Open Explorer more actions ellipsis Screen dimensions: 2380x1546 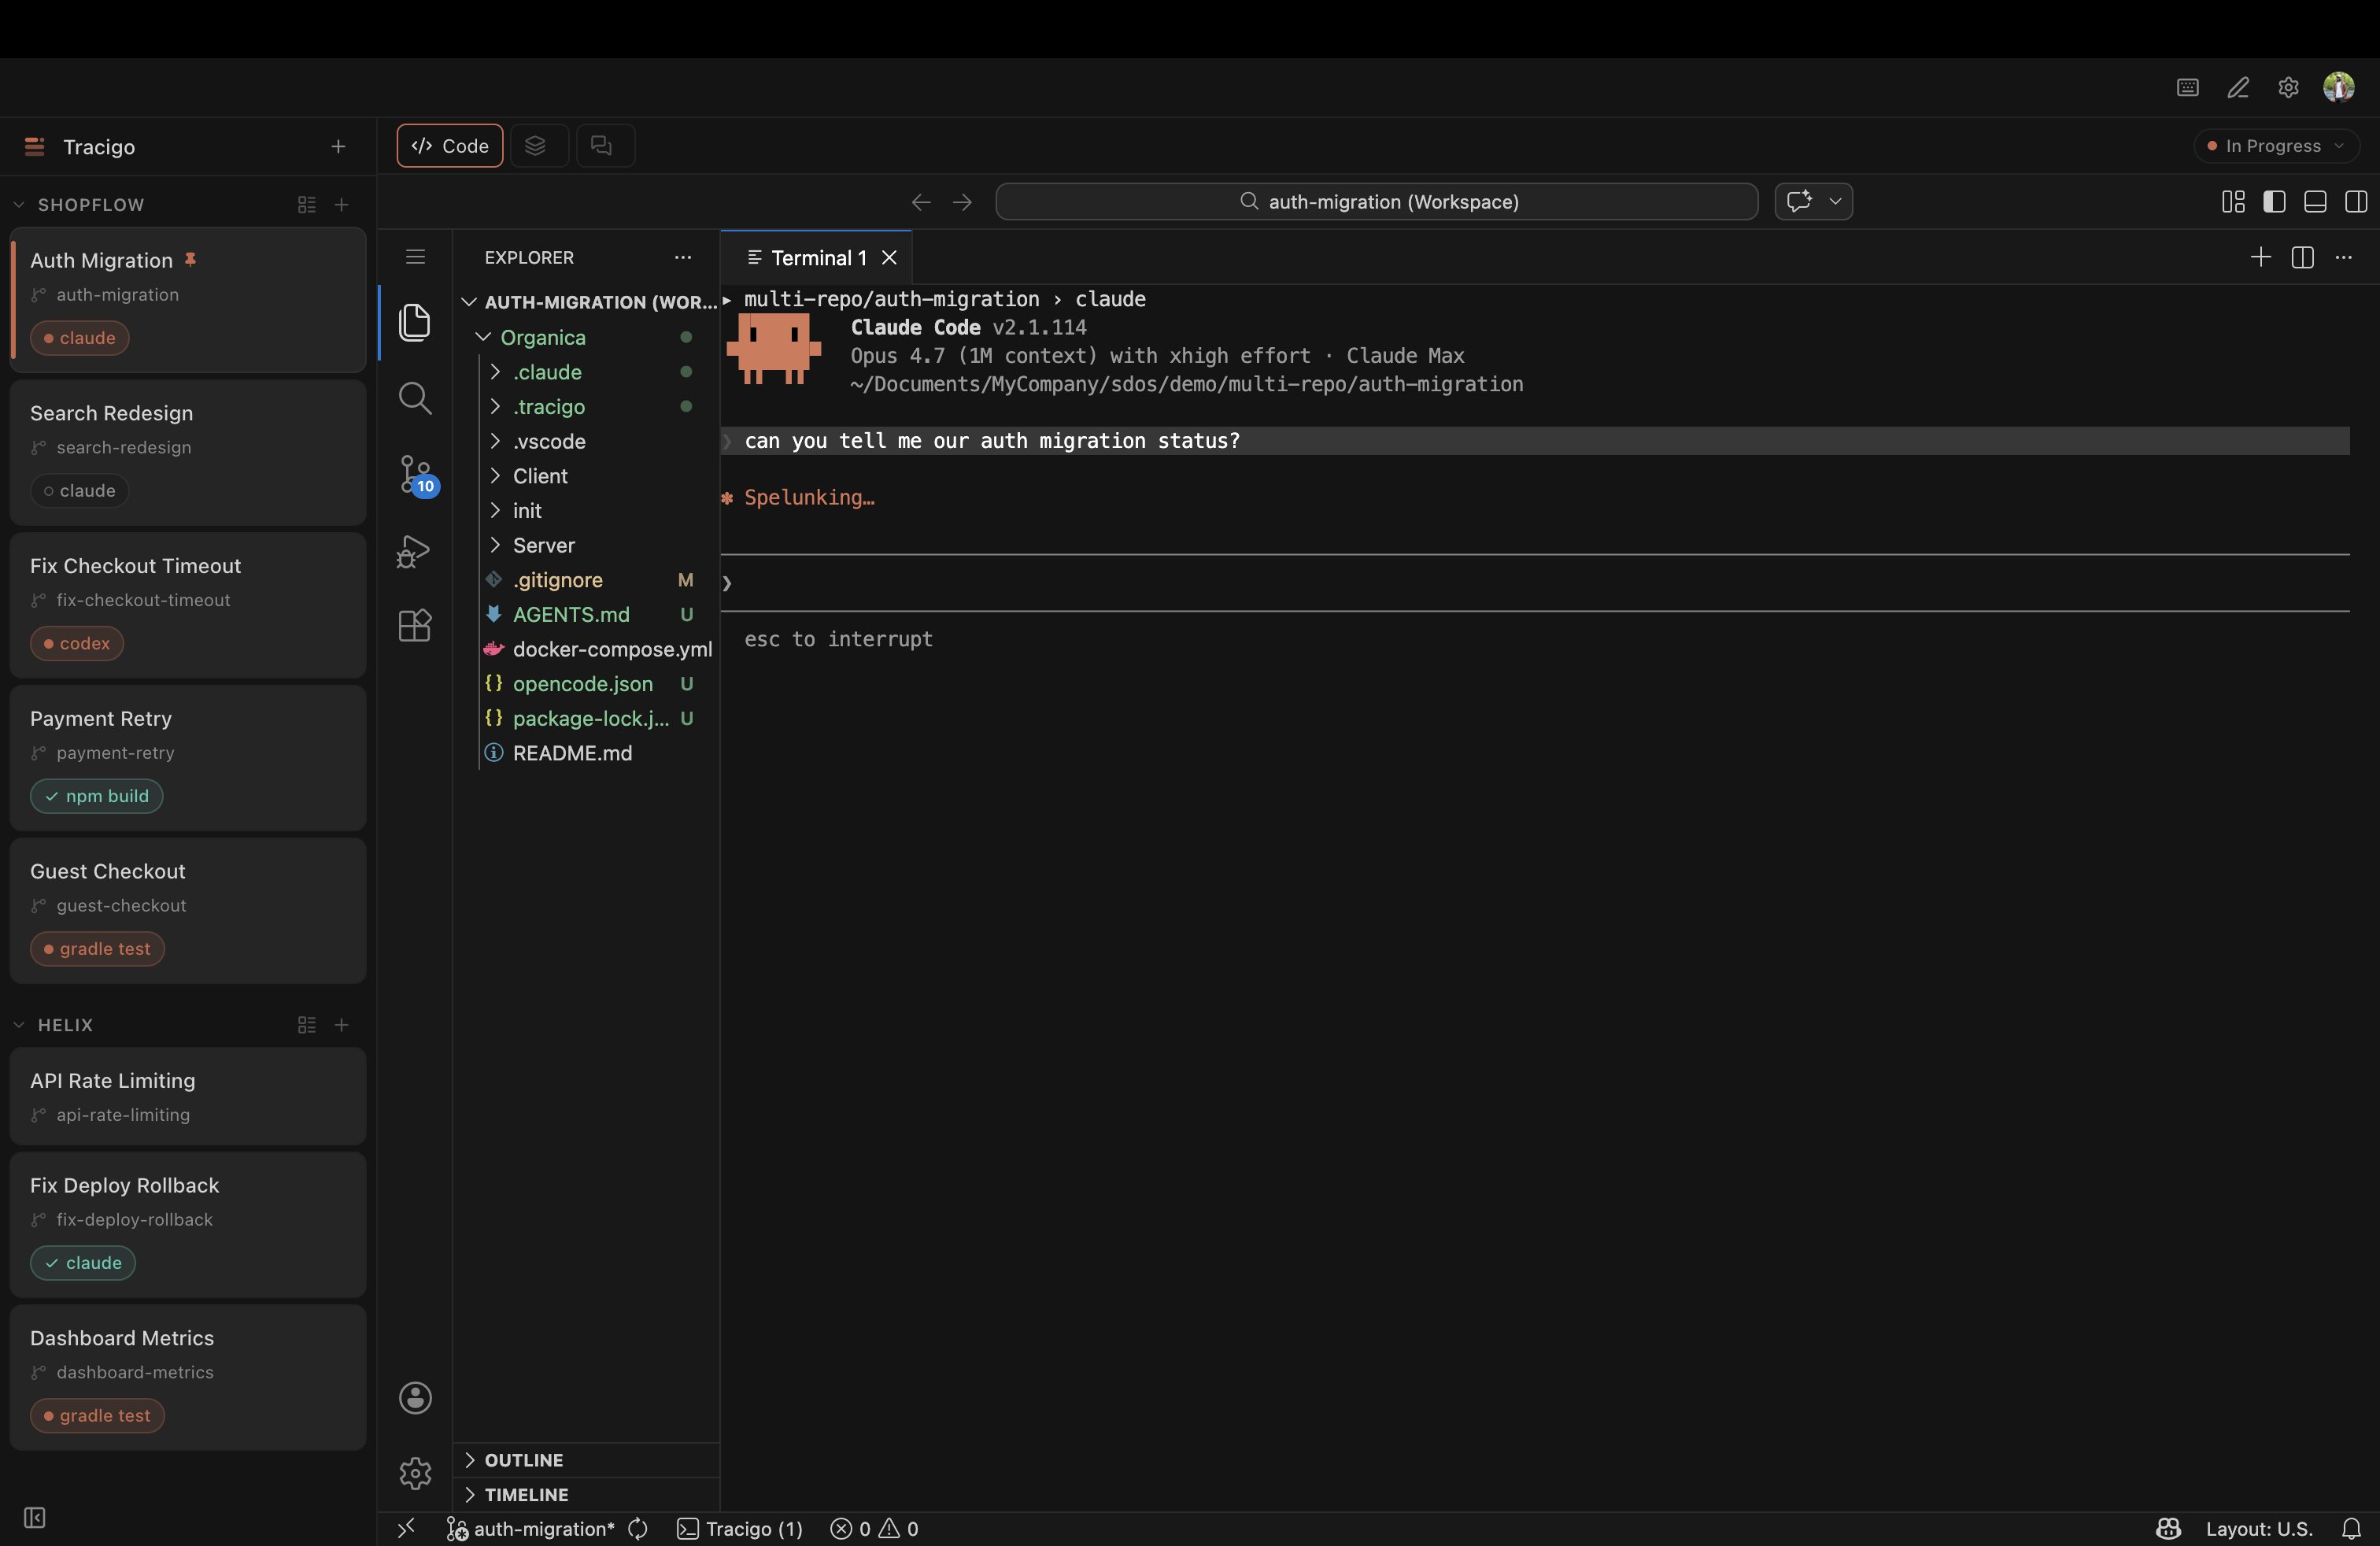tap(683, 257)
